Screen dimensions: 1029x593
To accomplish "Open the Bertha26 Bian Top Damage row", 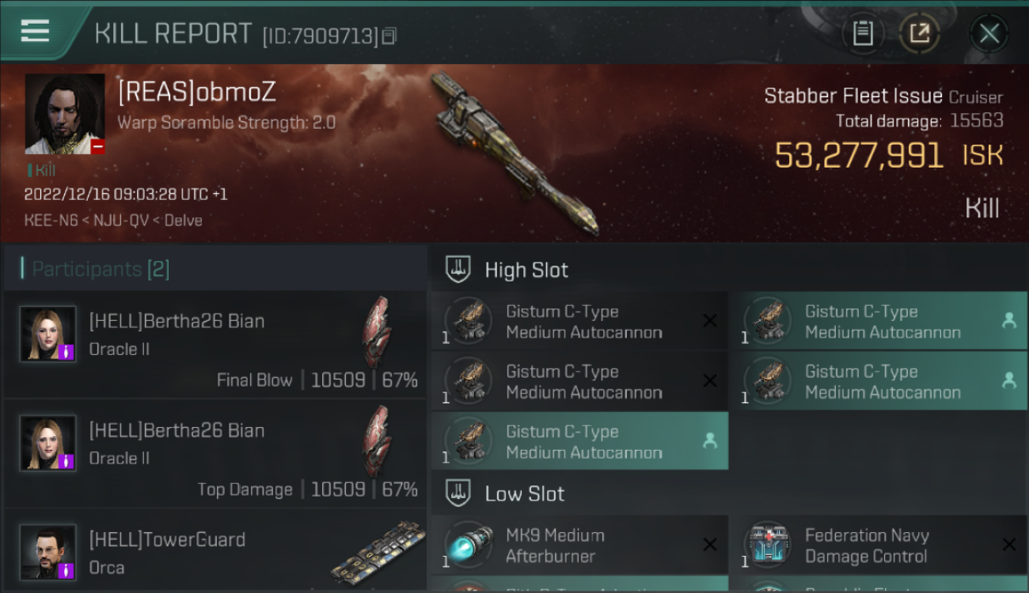I will (x=215, y=454).
